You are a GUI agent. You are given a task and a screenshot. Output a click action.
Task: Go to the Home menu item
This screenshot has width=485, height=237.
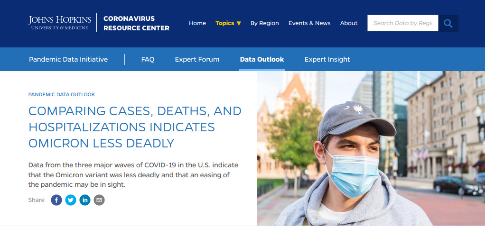[197, 23]
